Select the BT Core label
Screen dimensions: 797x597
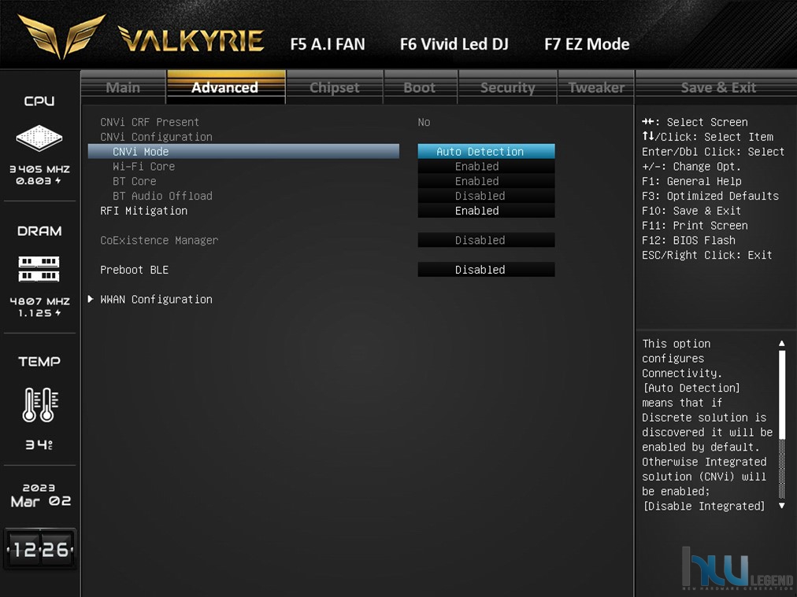coord(135,181)
